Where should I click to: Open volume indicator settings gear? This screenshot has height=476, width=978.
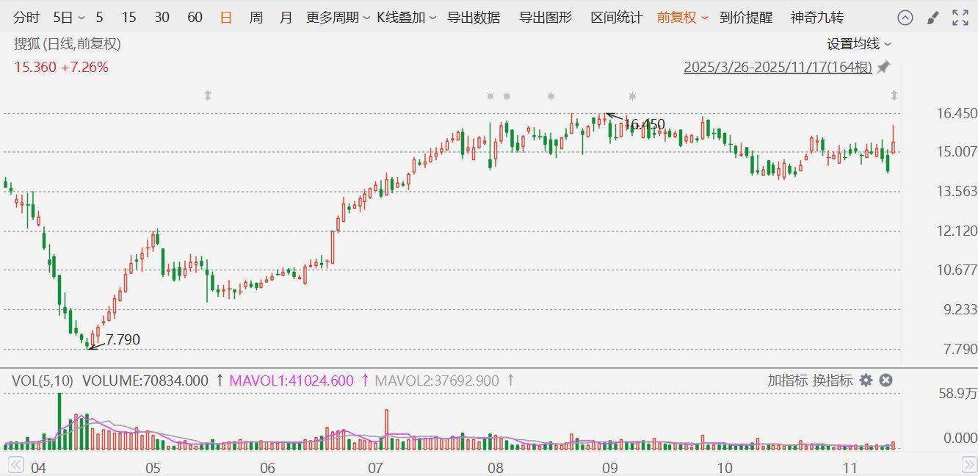866,380
